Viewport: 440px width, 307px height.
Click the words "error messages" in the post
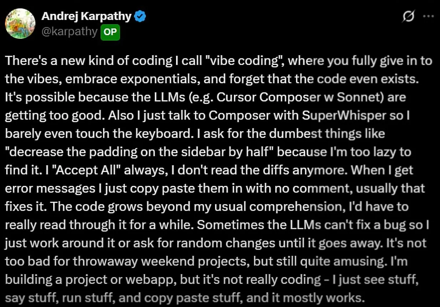(50, 188)
